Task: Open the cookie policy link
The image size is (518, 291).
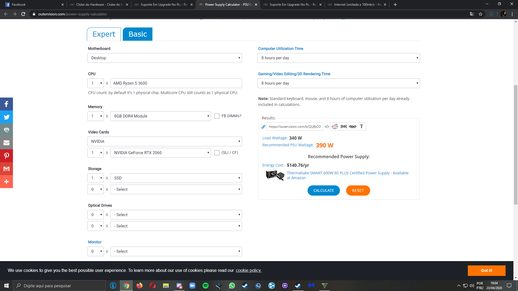Action: tap(248, 271)
